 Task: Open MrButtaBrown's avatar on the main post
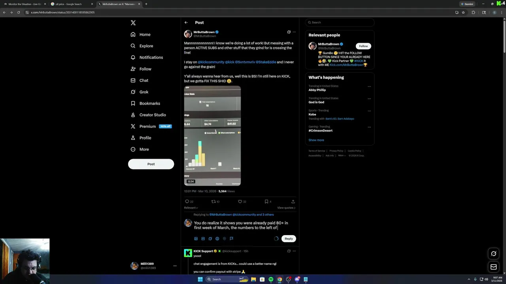tap(188, 34)
